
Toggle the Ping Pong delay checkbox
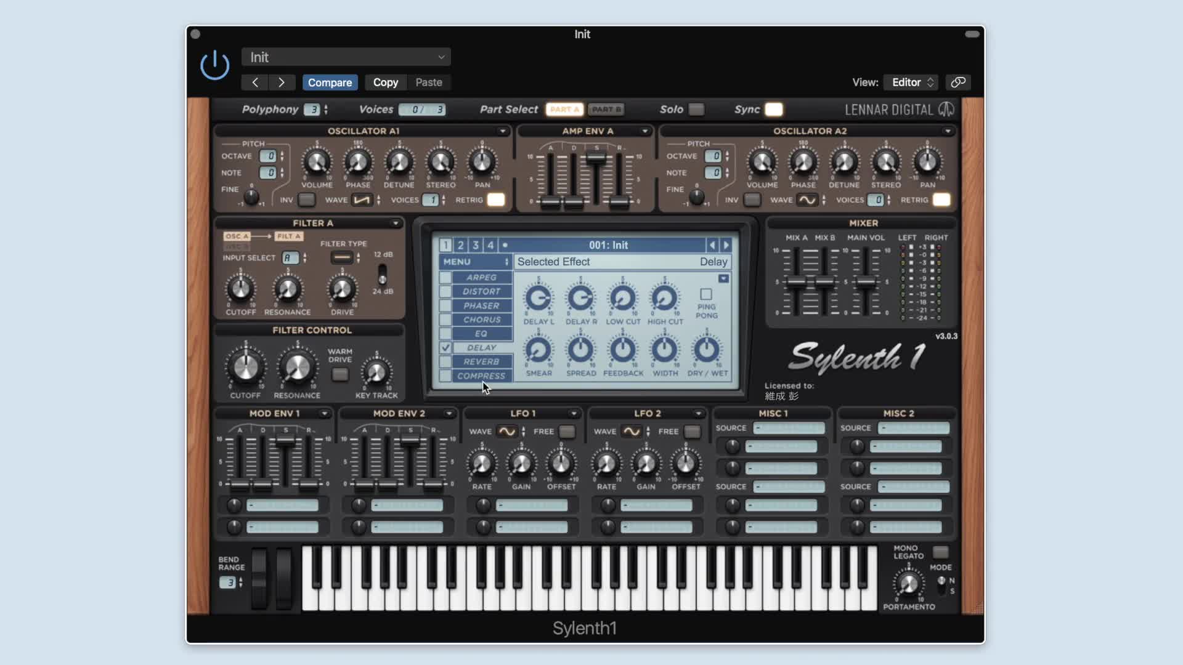tap(706, 294)
